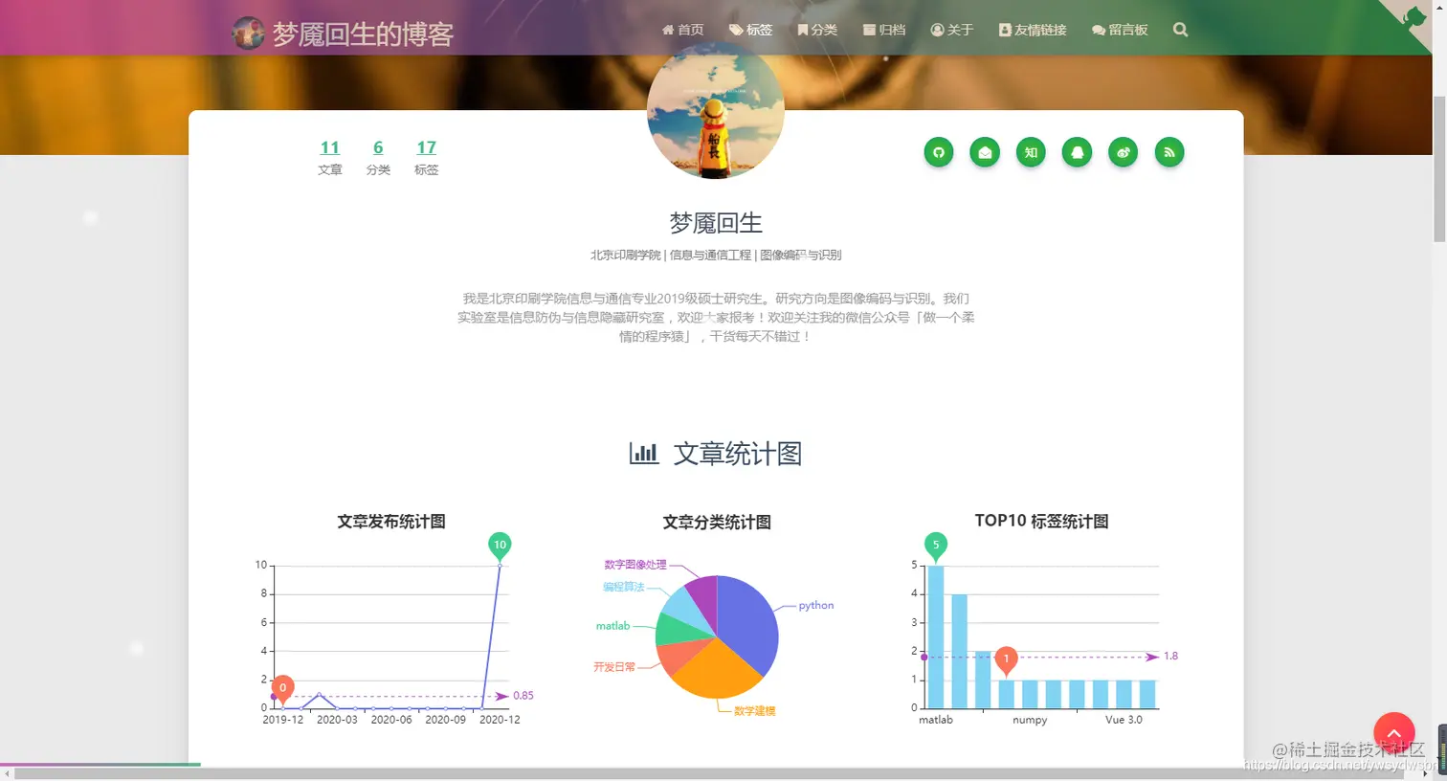1447x781 pixels.
Task: Click the 梦魇回生的博客 blog title
Action: pyautogui.click(x=363, y=33)
